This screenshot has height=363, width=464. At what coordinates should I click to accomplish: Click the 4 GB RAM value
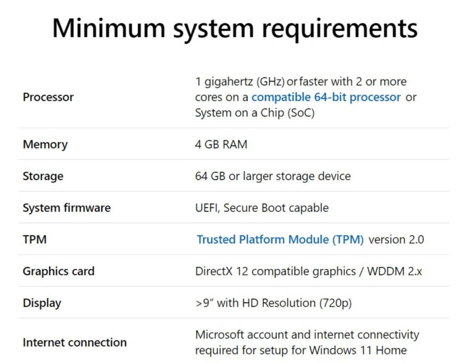(221, 145)
